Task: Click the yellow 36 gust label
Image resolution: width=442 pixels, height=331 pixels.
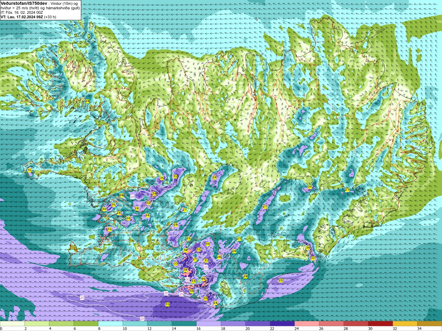Action: tap(154, 194)
